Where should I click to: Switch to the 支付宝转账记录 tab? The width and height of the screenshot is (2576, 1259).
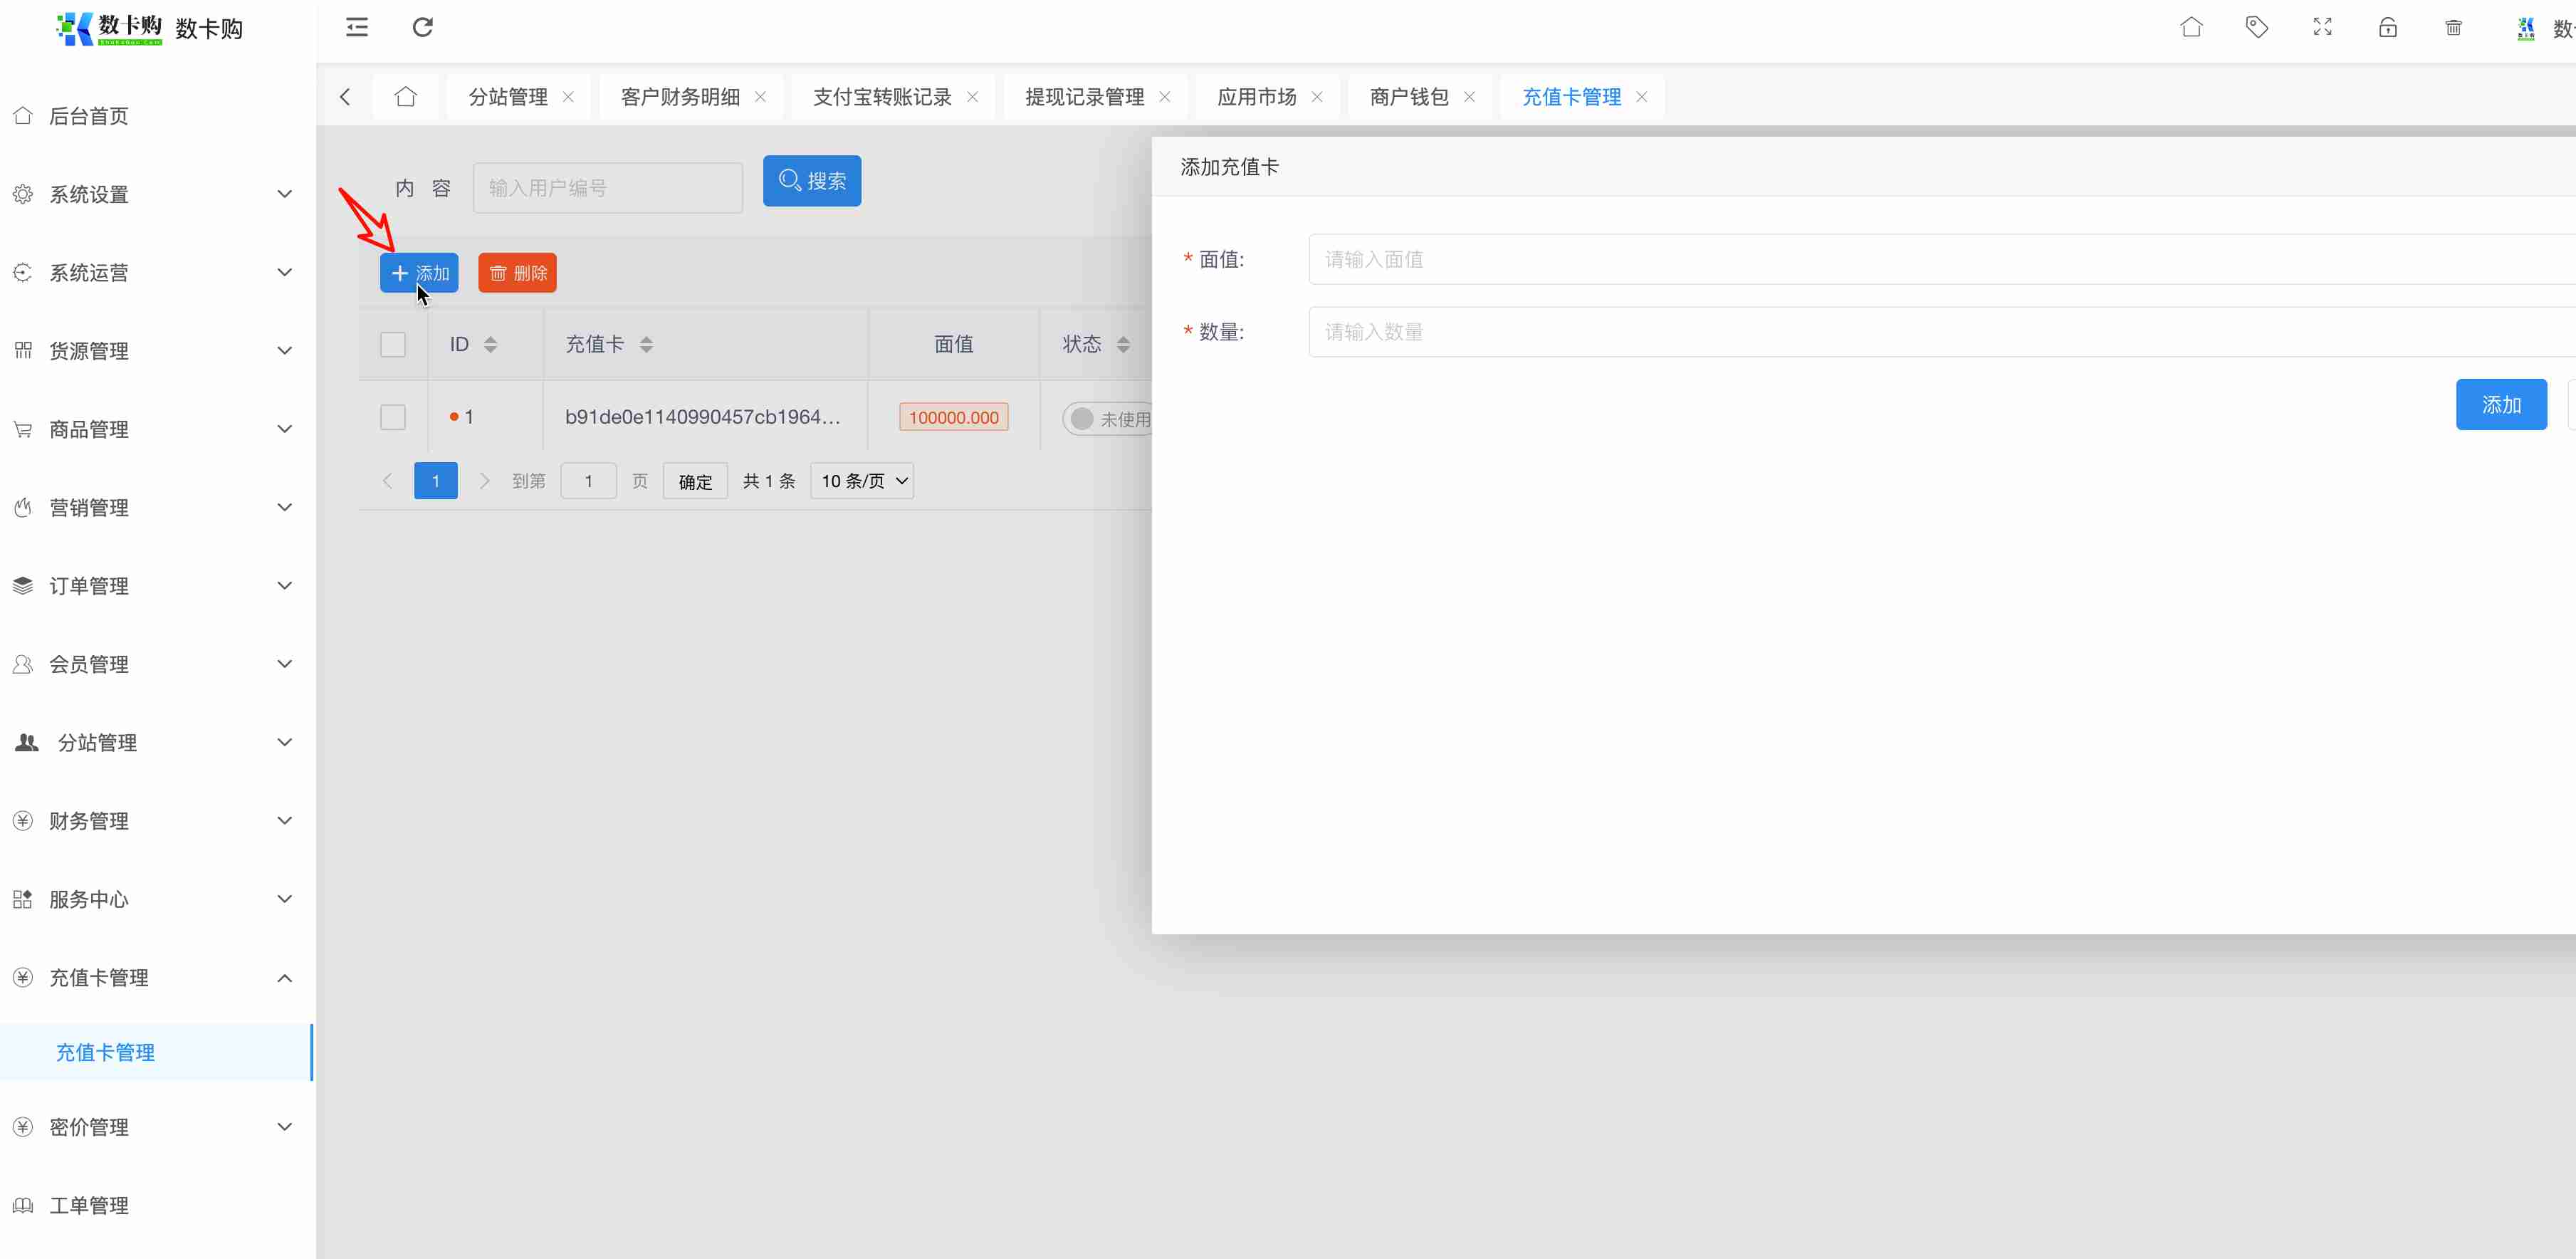[881, 97]
